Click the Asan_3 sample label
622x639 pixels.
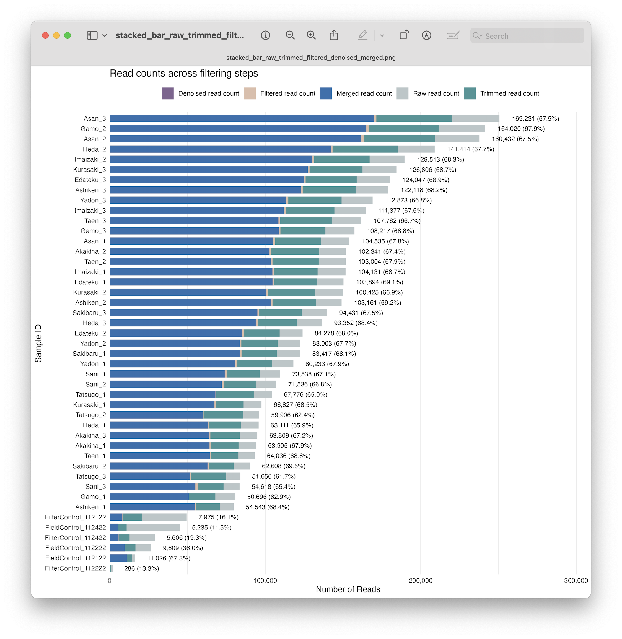click(95, 118)
